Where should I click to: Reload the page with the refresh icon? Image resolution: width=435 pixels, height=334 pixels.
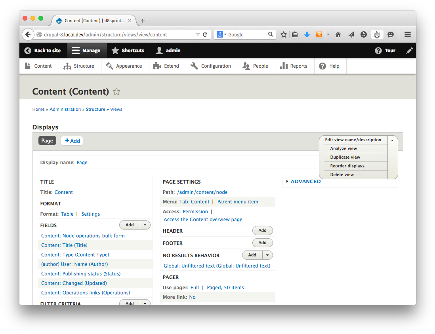coord(205,34)
